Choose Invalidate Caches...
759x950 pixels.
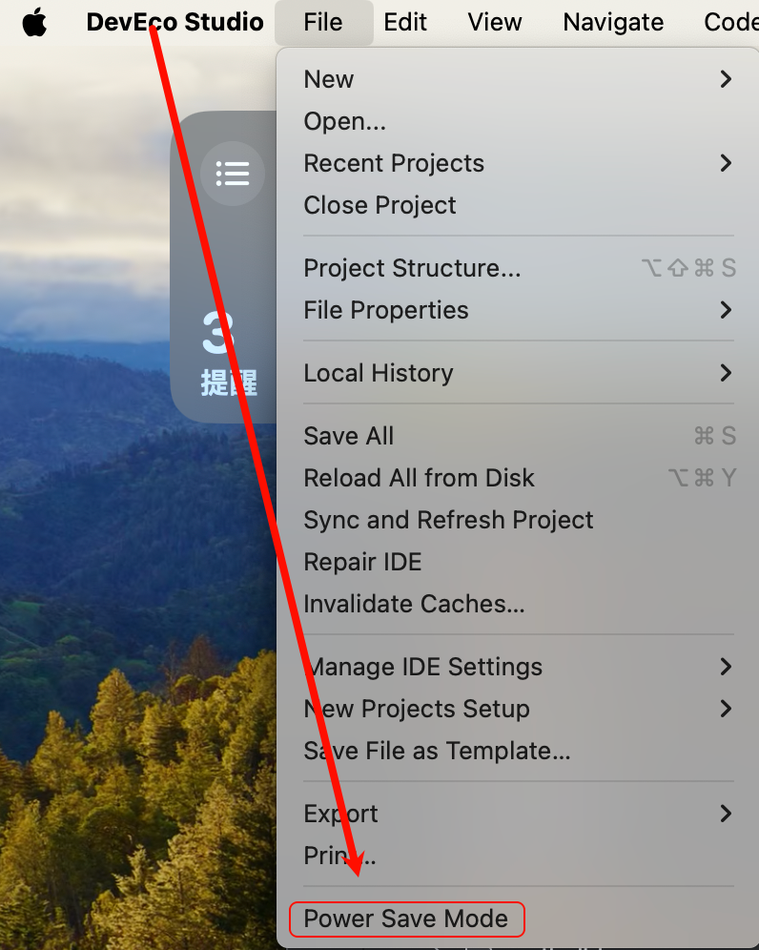[414, 604]
